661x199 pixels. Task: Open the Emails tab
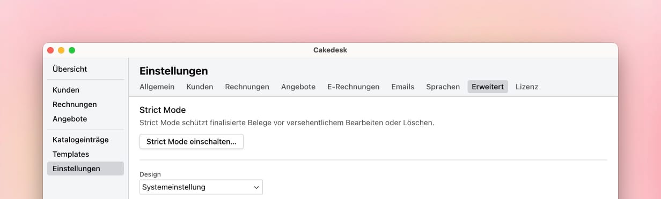(x=402, y=87)
